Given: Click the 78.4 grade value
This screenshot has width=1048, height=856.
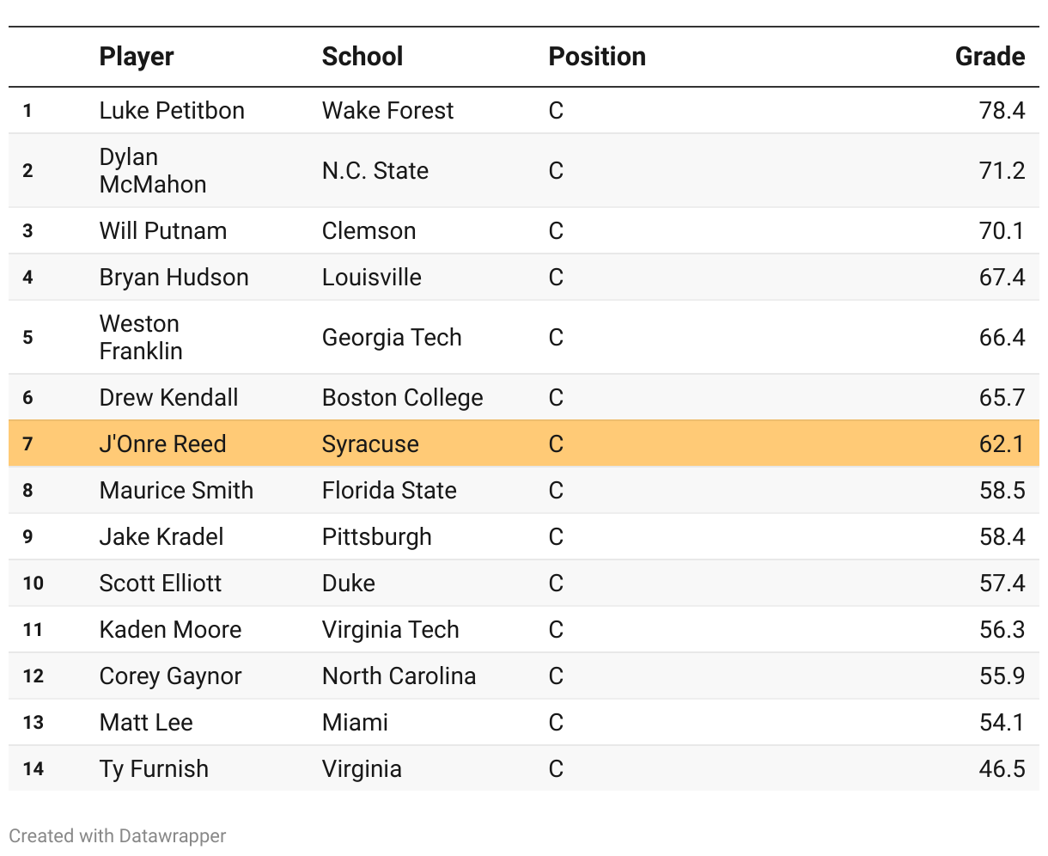Looking at the screenshot, I should (x=1002, y=111).
